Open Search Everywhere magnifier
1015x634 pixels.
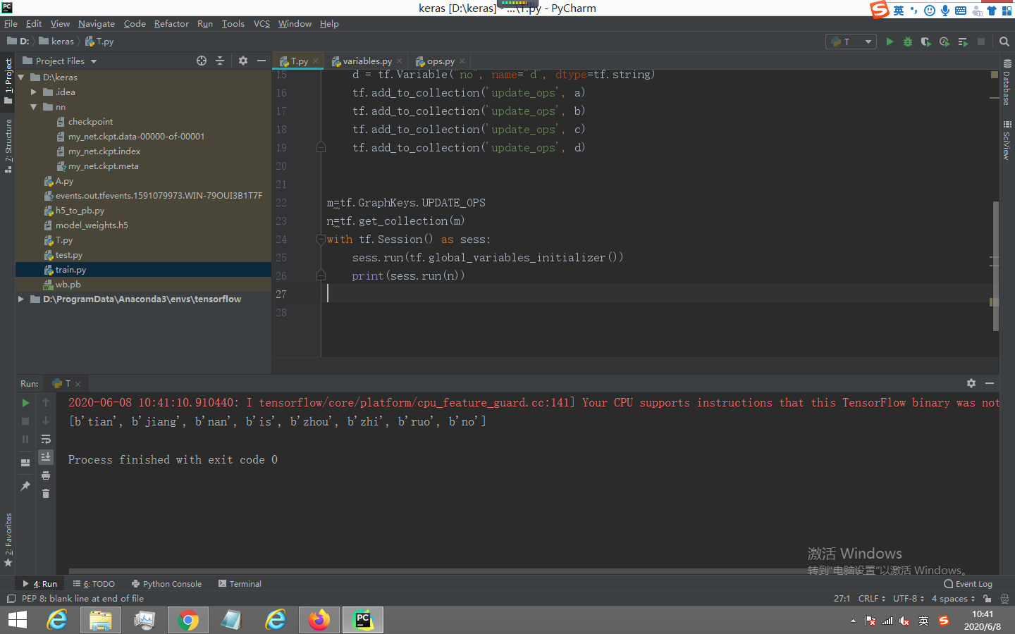tap(1004, 42)
